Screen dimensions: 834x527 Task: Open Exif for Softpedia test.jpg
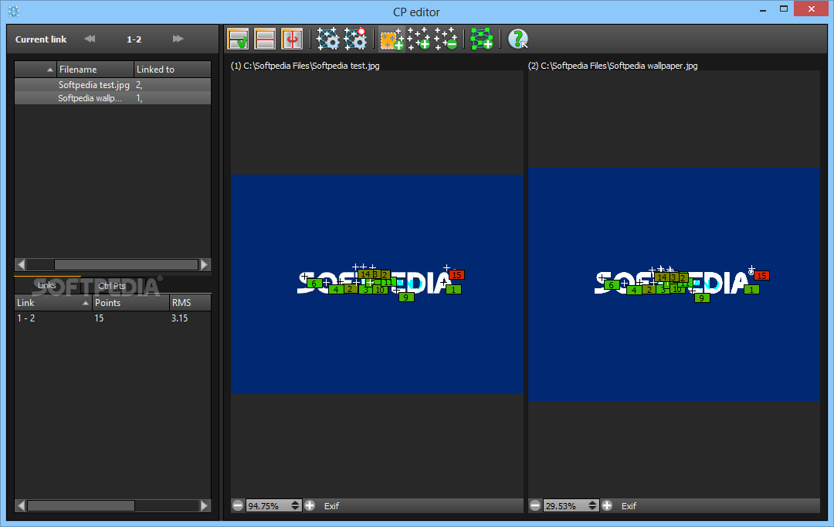[331, 505]
